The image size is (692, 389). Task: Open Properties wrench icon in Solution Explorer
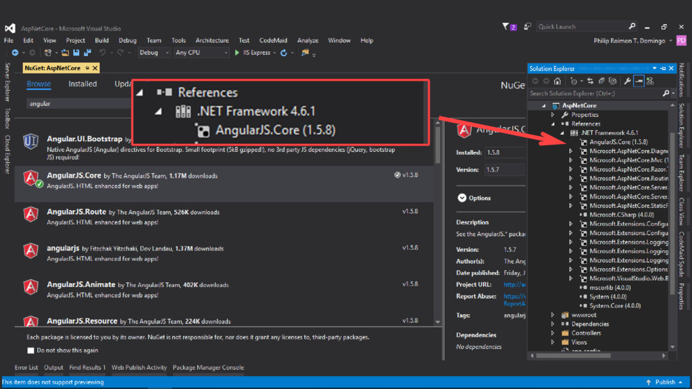(627, 81)
